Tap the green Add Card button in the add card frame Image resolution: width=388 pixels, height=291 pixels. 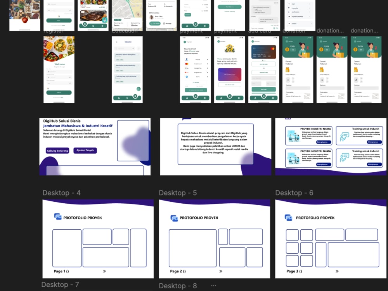click(263, 89)
